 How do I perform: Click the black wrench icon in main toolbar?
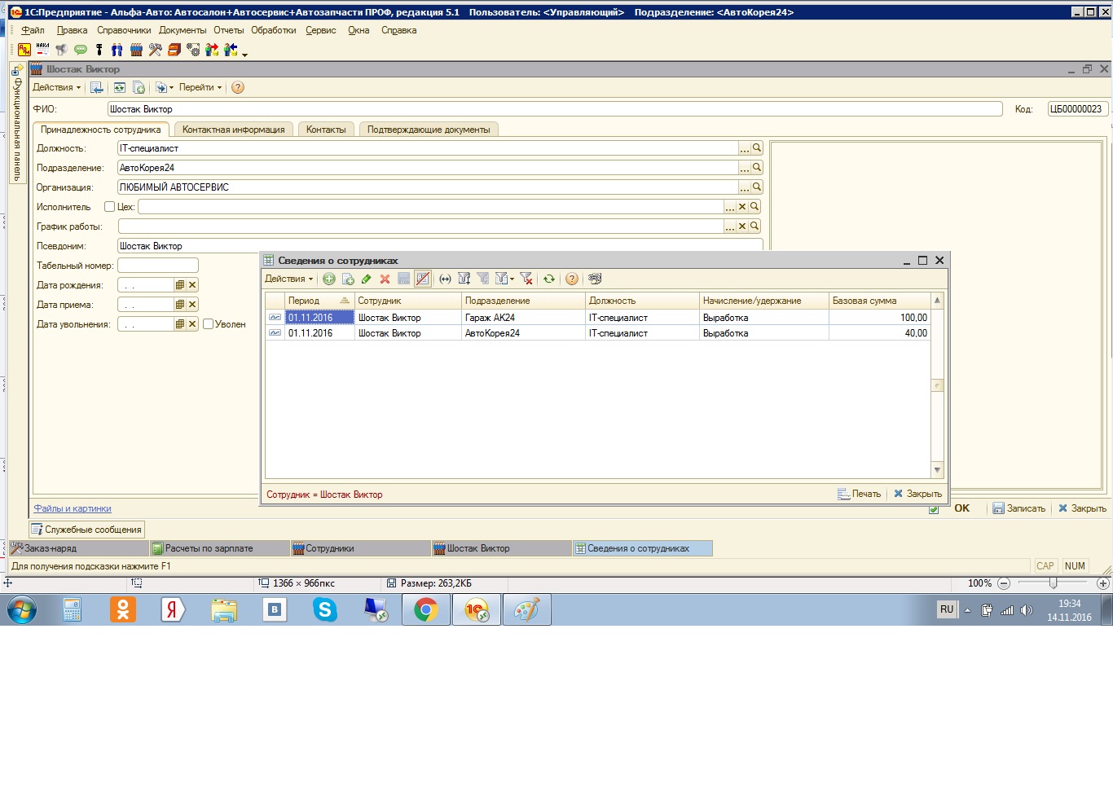click(99, 50)
